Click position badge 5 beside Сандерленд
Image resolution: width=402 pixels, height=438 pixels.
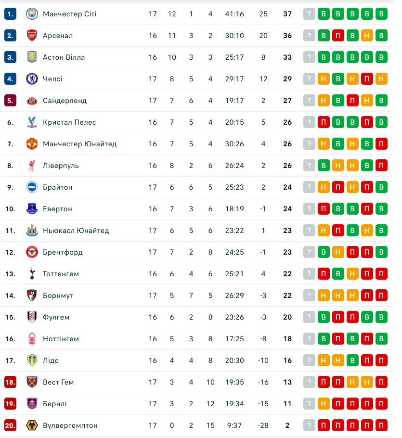coord(11,101)
